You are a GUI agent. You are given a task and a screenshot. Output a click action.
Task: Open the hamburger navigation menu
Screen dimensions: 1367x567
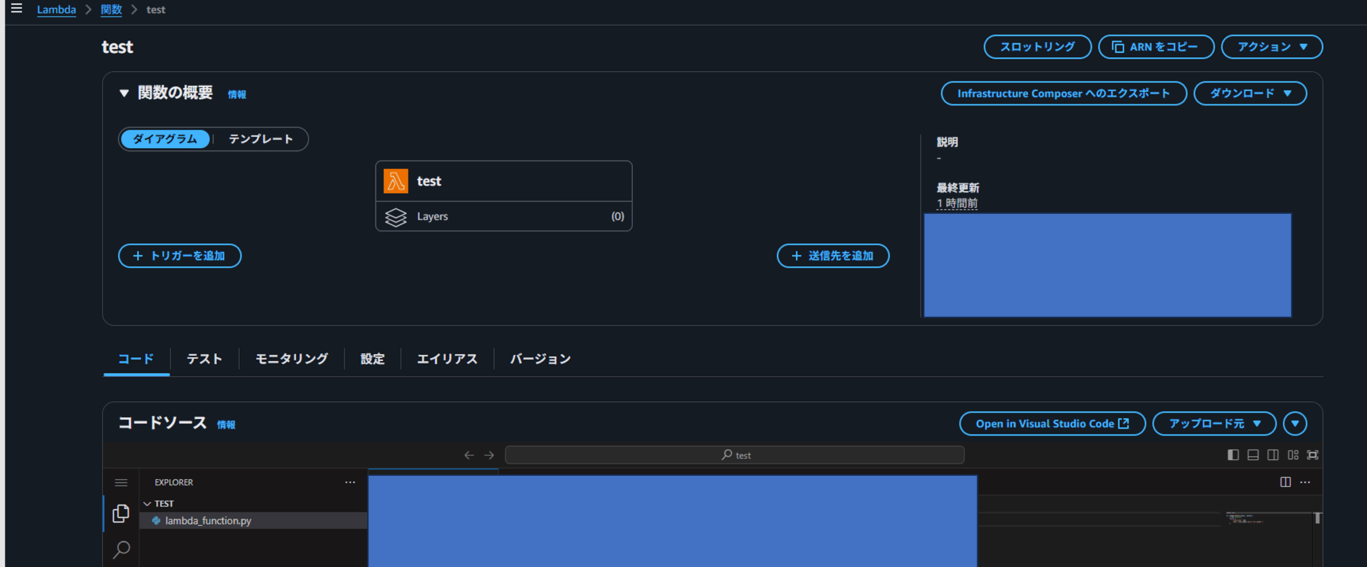click(17, 8)
